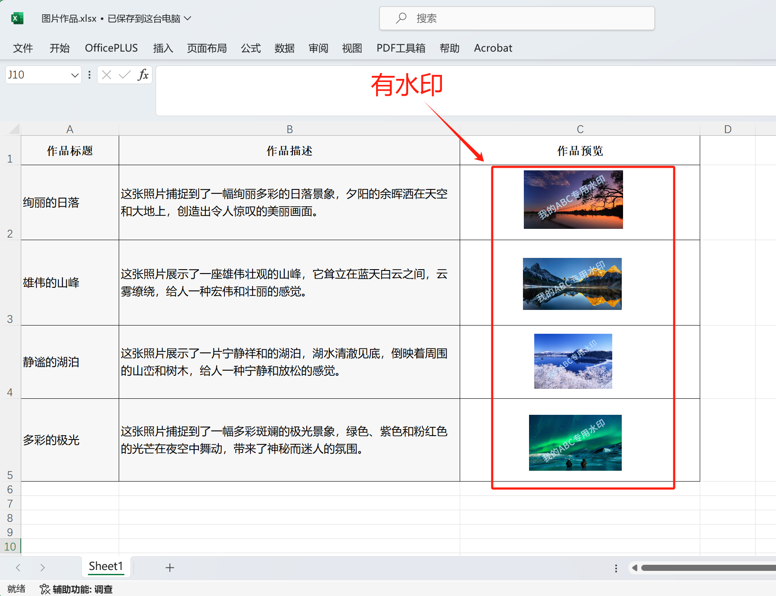Click 辅助功能: 调查 in the status bar

[82, 589]
